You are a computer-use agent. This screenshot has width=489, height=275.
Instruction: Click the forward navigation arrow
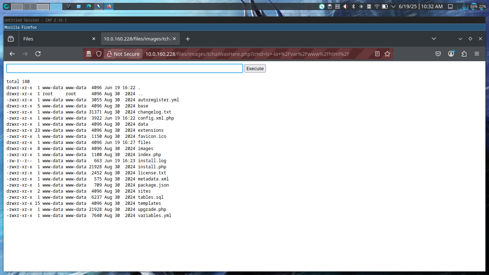point(25,54)
